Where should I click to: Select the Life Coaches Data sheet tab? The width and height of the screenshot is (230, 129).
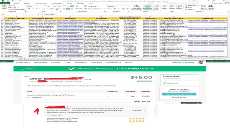click(36, 59)
